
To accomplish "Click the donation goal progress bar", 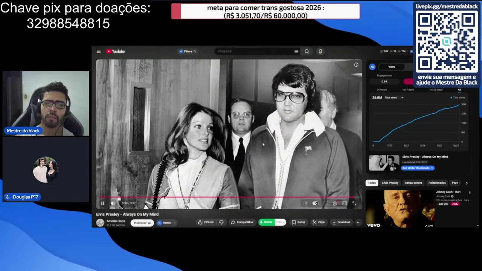I will pos(265,11).
